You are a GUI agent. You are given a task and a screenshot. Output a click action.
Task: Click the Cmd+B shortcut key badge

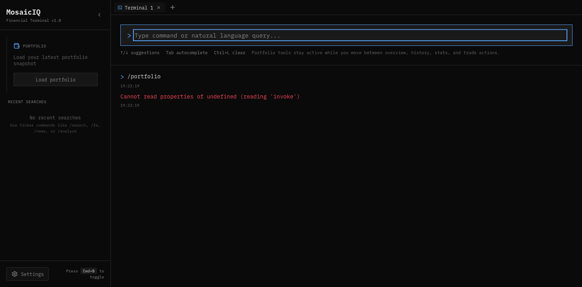pyautogui.click(x=89, y=271)
